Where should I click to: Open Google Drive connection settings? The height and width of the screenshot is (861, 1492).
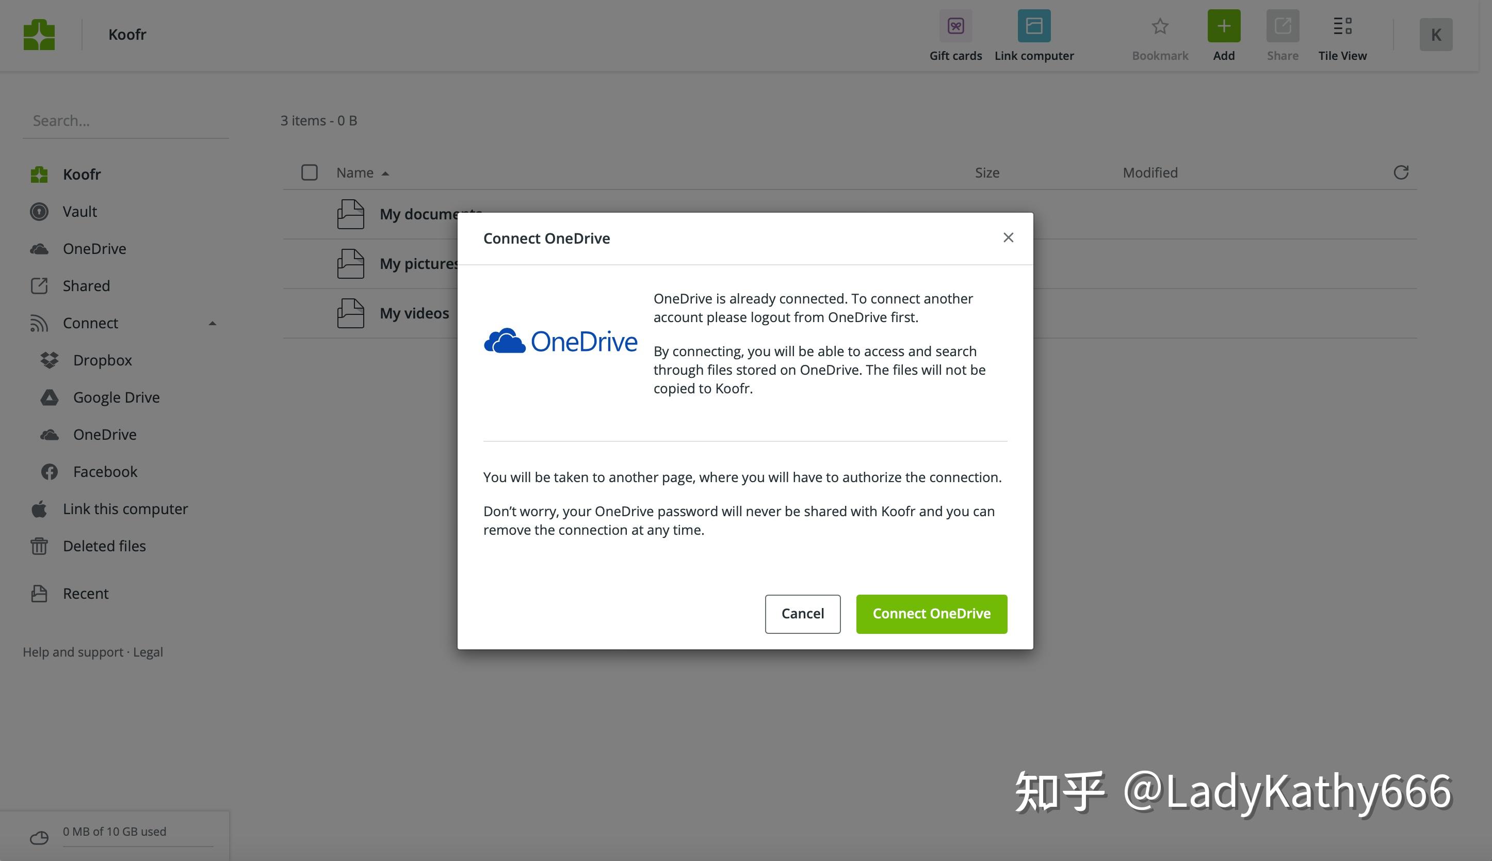(116, 397)
